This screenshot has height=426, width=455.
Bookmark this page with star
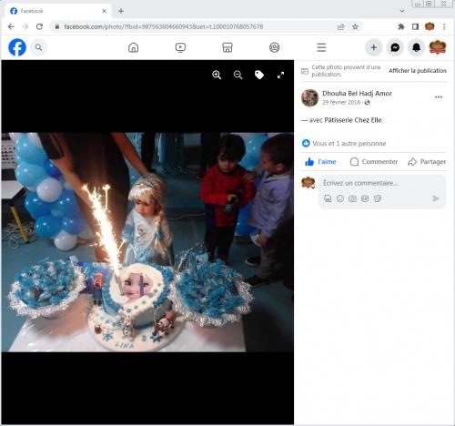[x=355, y=26]
